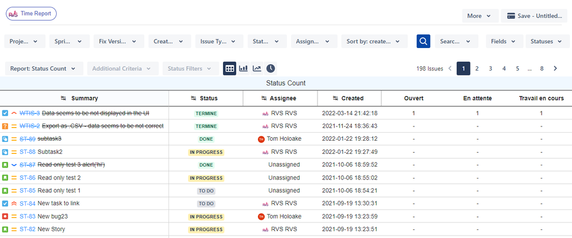Expand the Project filter dropdown
572x238 pixels.
25,42
